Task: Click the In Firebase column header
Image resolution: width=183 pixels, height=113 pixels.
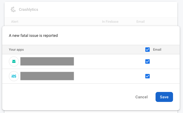Action: 110,22
